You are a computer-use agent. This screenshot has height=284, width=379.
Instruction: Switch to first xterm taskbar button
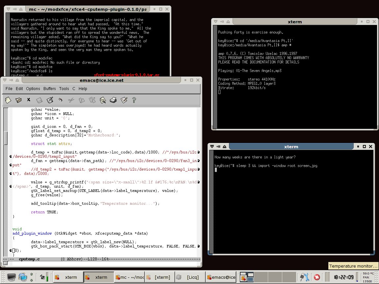click(68, 277)
